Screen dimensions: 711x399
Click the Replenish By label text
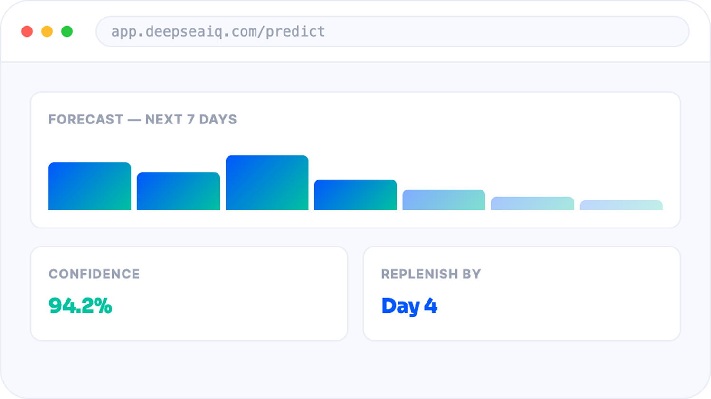click(x=431, y=274)
